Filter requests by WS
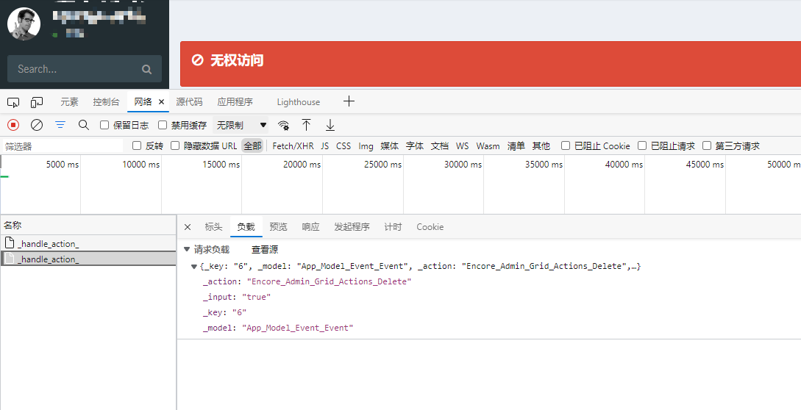801x410 pixels. click(463, 146)
